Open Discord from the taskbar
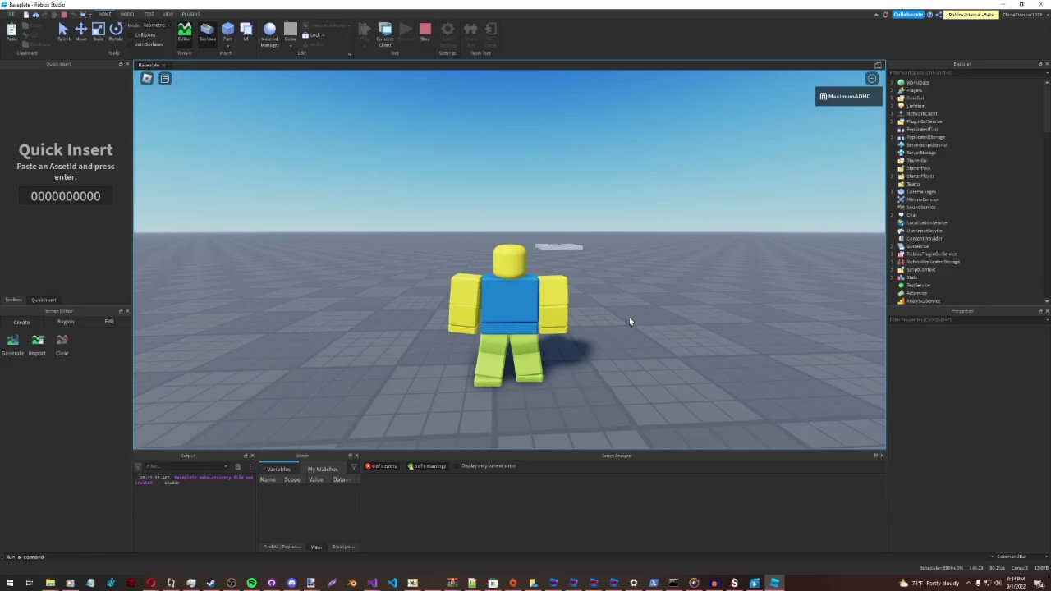This screenshot has height=591, width=1051. click(x=291, y=583)
